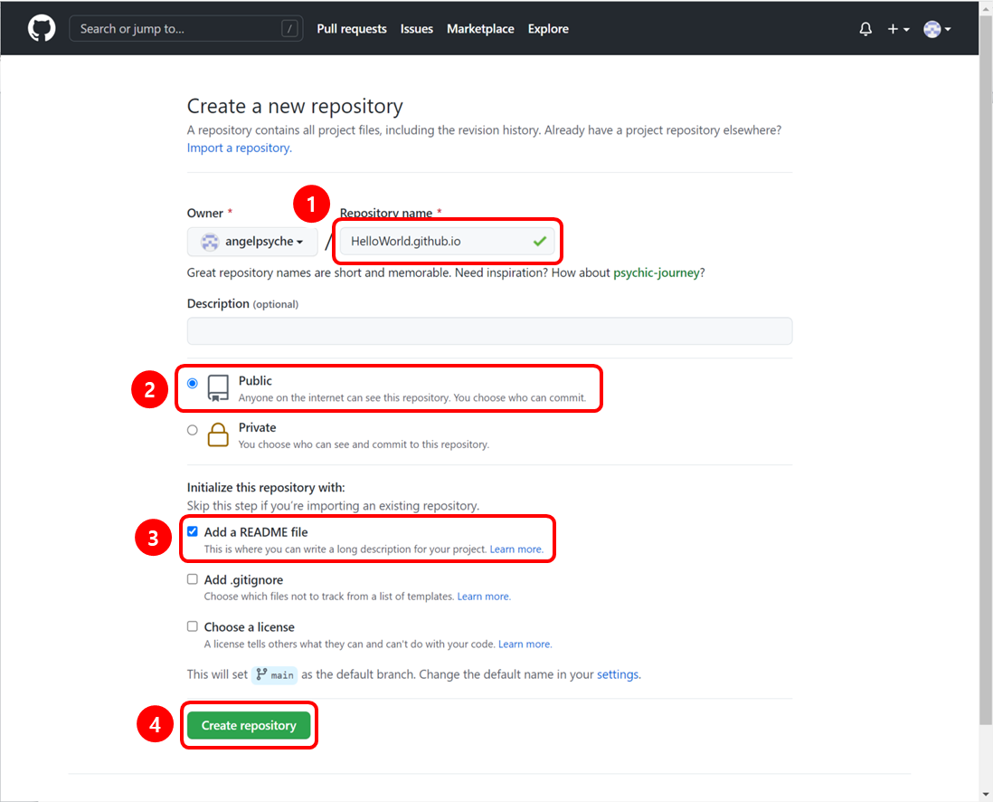Viewport: 993px width, 802px height.
Task: Open the user avatar menu
Action: pyautogui.click(x=937, y=29)
